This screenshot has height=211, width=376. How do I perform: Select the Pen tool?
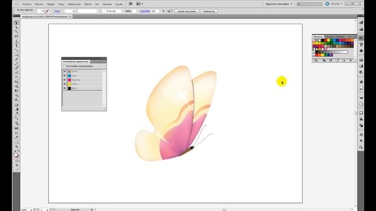click(x=16, y=41)
